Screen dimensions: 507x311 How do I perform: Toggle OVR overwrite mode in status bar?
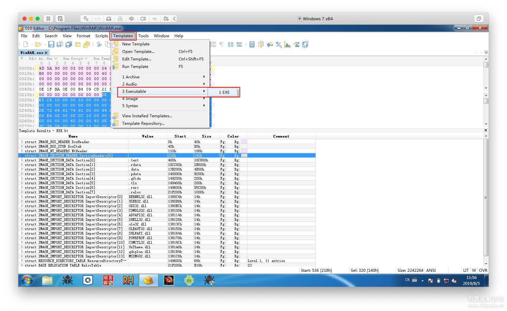(483, 270)
